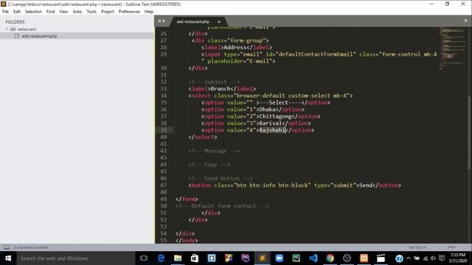Open Zoom from the taskbar
This screenshot has height=265, width=472.
(279, 258)
